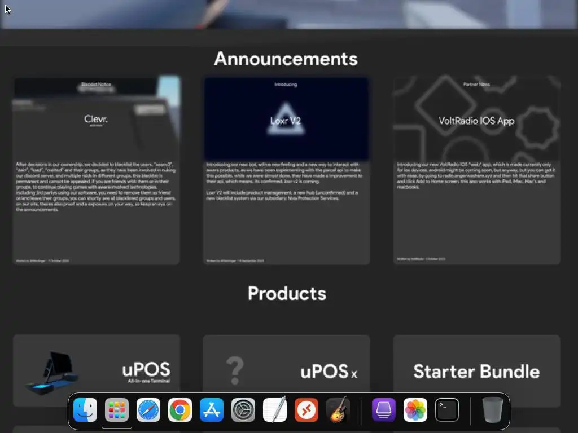The width and height of the screenshot is (578, 433).
Task: Click the blacklist announcement body paragraph
Action: (x=96, y=187)
